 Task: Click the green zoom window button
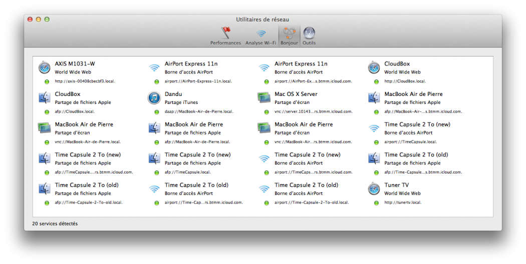pyautogui.click(x=47, y=19)
